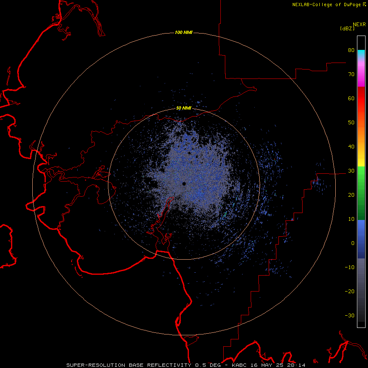Image resolution: width=368 pixels, height=368 pixels.
Task: Click the -30 dBZ scale value
Action: (350, 315)
